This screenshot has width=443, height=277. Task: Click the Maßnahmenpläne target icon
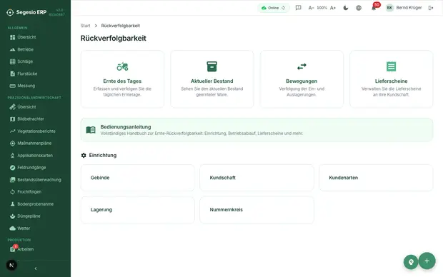coord(12,143)
